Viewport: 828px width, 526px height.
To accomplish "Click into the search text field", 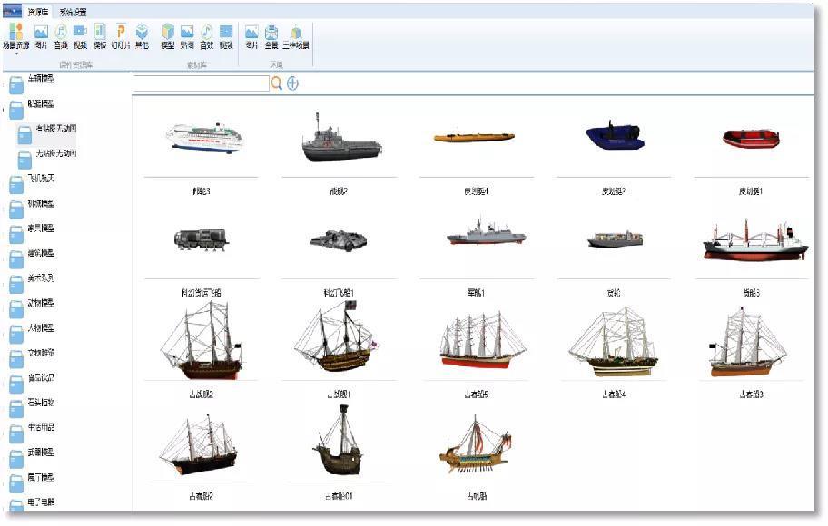I will click(x=200, y=83).
